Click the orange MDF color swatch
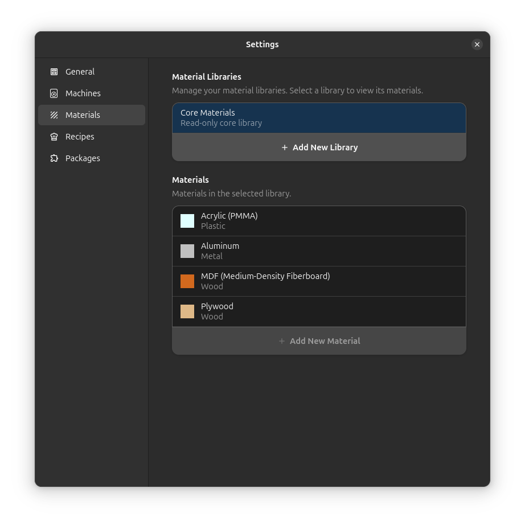 coord(187,281)
